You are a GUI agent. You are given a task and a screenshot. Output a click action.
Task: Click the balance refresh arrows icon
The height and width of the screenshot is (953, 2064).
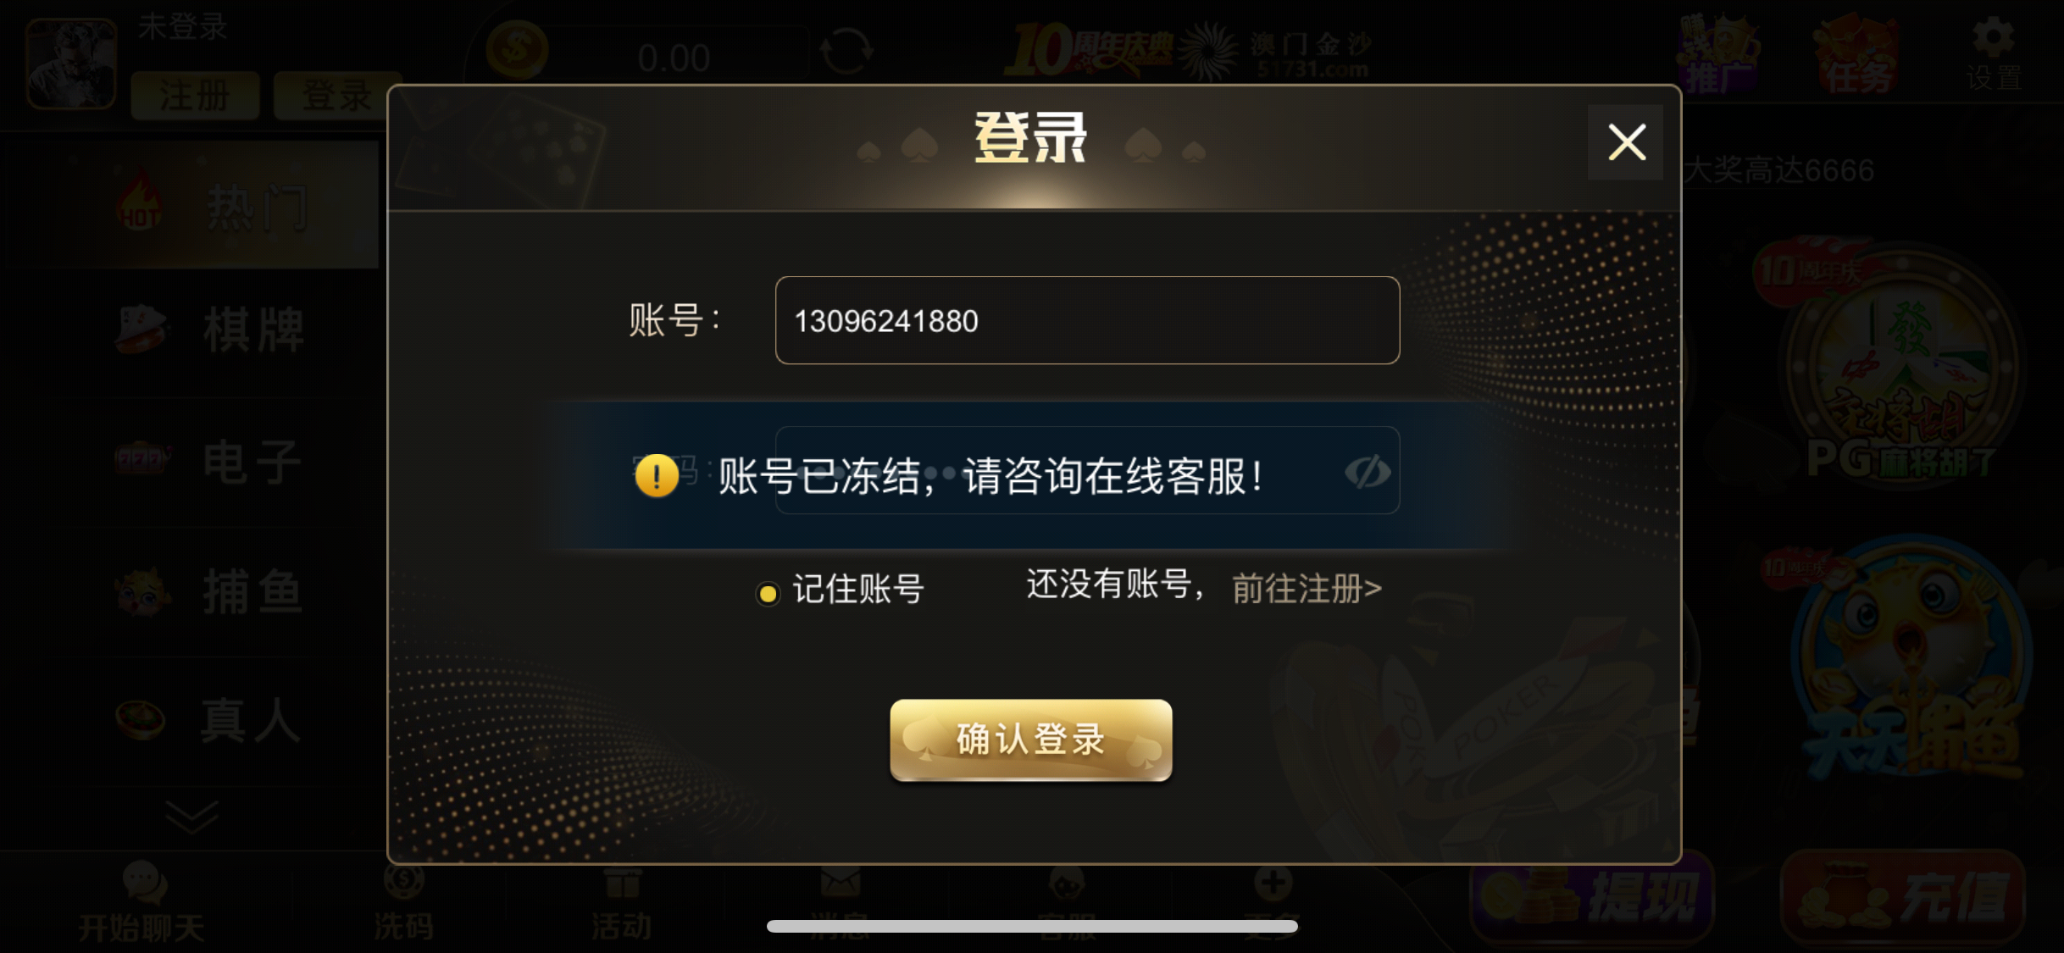tap(846, 51)
